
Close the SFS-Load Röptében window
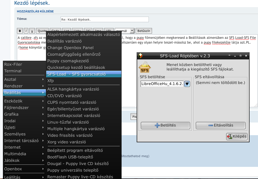click(x=246, y=56)
